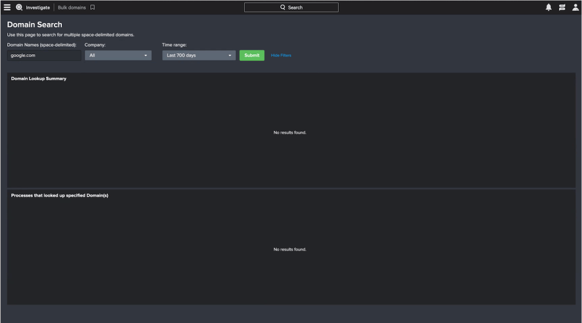
Task: Bookmark the Bulk domains page
Action: (92, 7)
